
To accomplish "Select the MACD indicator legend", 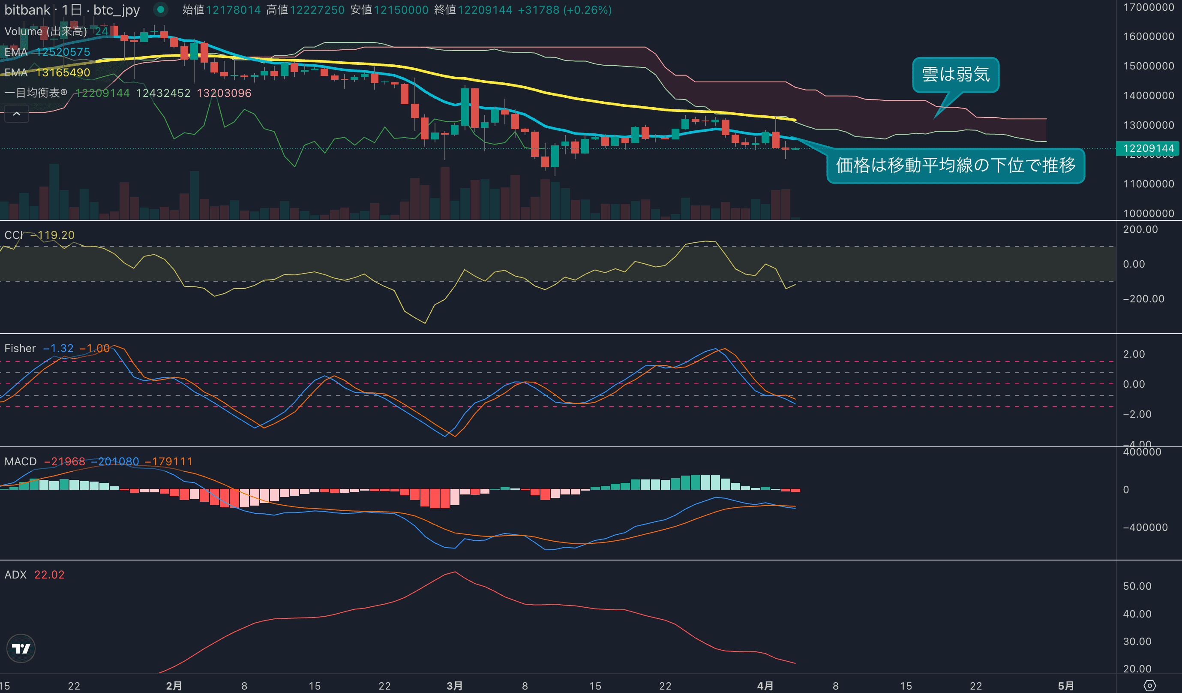I will [20, 462].
